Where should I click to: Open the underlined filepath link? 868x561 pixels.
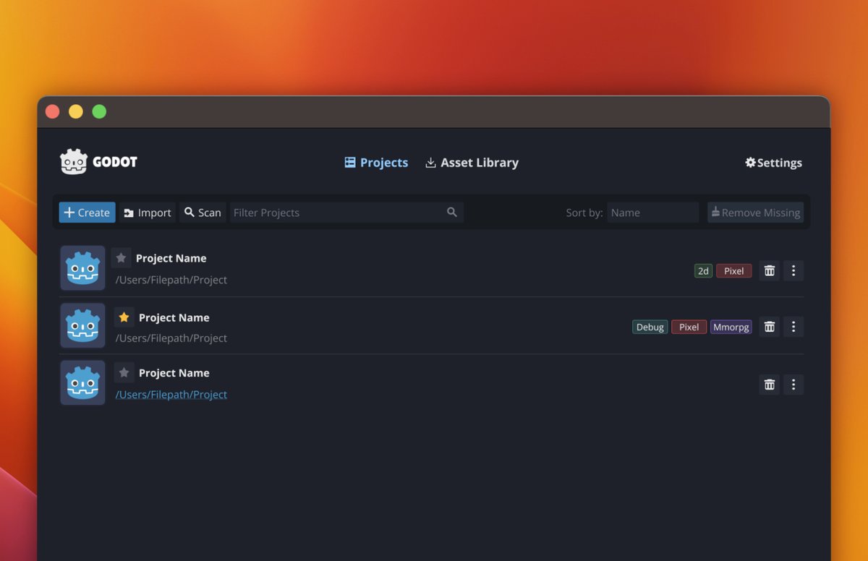171,394
